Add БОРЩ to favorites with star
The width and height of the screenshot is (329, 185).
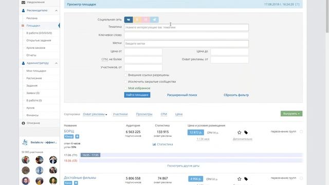[239, 133]
